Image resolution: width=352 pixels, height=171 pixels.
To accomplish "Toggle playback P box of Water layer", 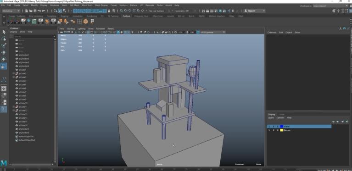I will [x=274, y=127].
